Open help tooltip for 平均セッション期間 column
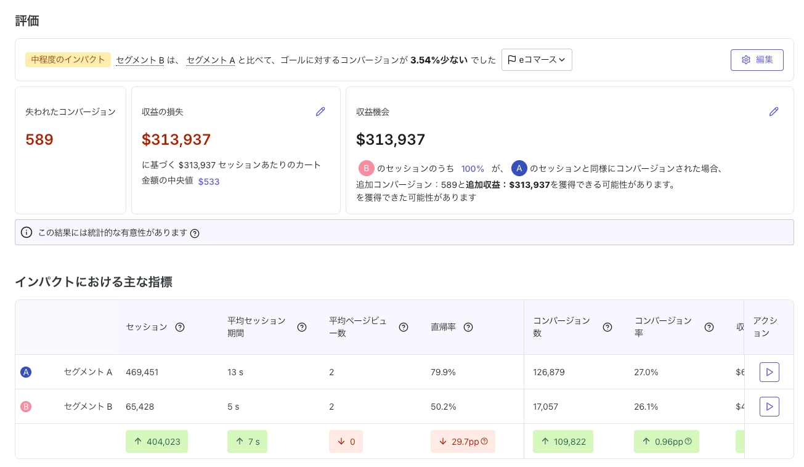804x467 pixels. tap(302, 327)
